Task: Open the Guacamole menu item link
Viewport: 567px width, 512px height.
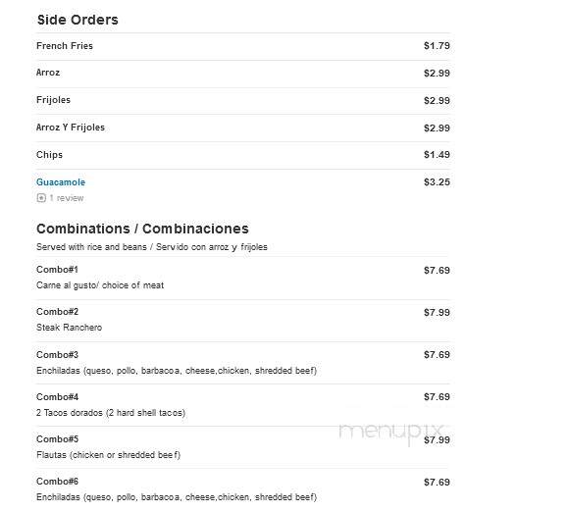Action: pos(61,182)
